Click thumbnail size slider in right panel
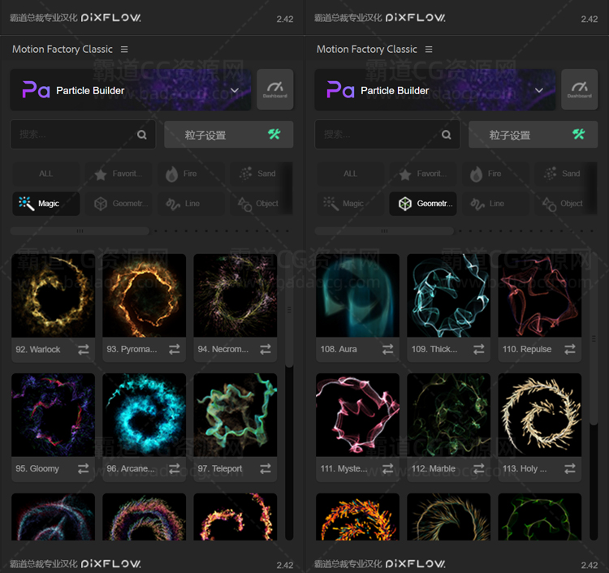The image size is (609, 573). tap(384, 231)
